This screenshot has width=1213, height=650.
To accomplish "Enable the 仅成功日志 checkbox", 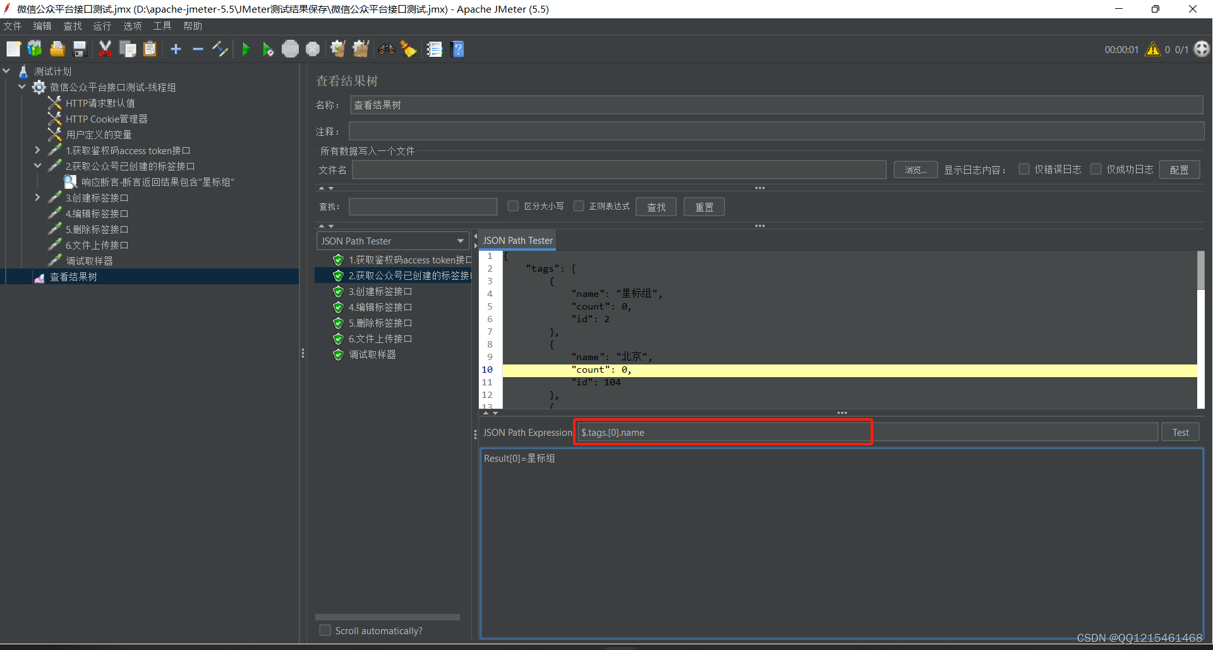I will click(x=1096, y=169).
